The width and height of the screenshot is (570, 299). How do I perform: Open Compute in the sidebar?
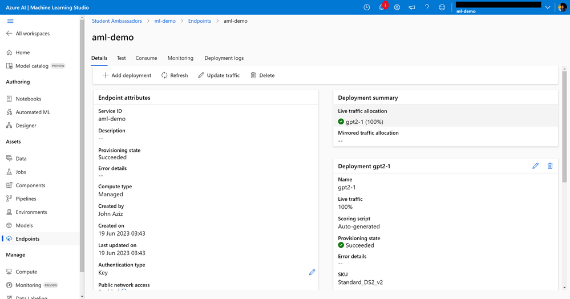26,272
